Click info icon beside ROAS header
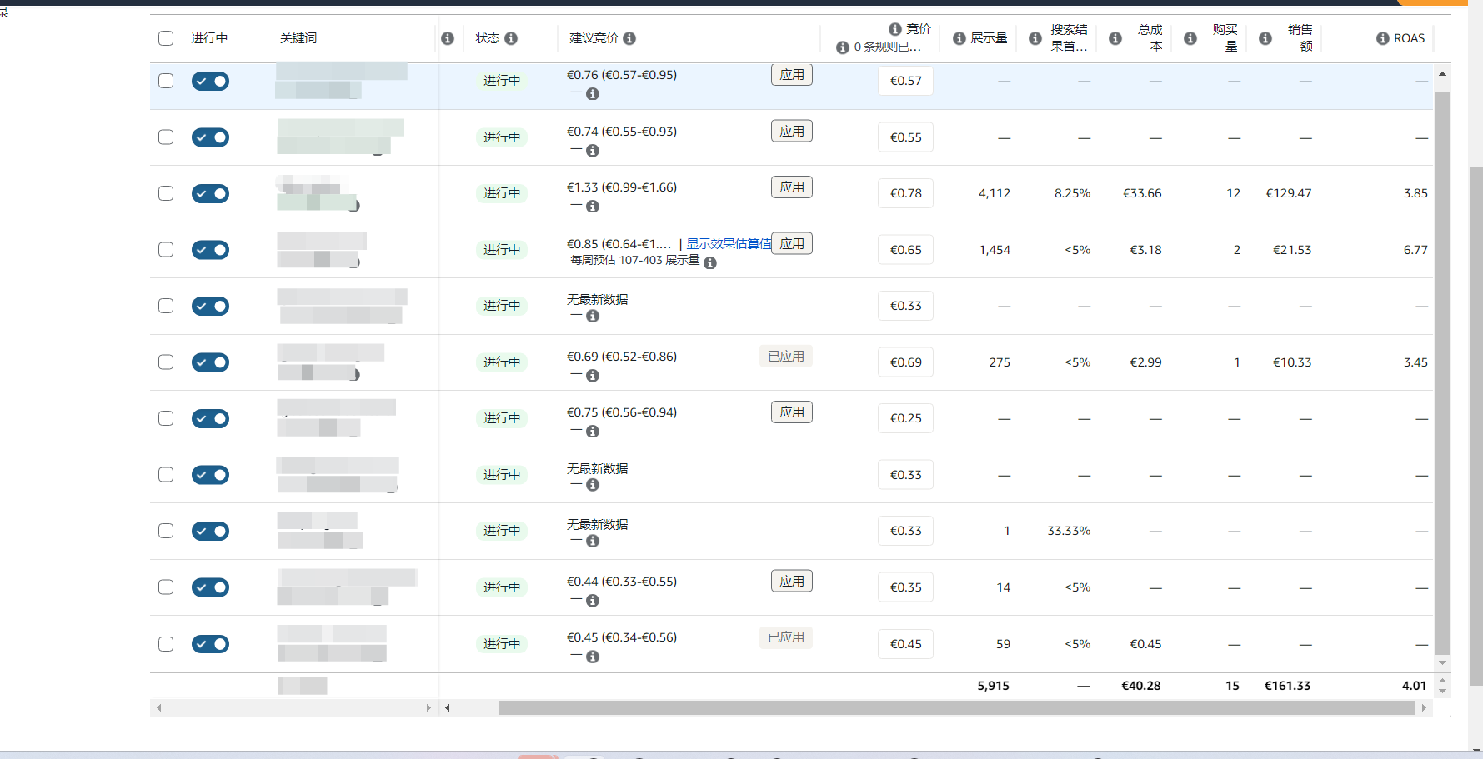Viewport: 1483px width, 759px height. point(1383,38)
